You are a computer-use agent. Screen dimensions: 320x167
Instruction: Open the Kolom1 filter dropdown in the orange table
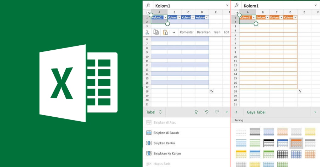pyautogui.click(x=254, y=17)
